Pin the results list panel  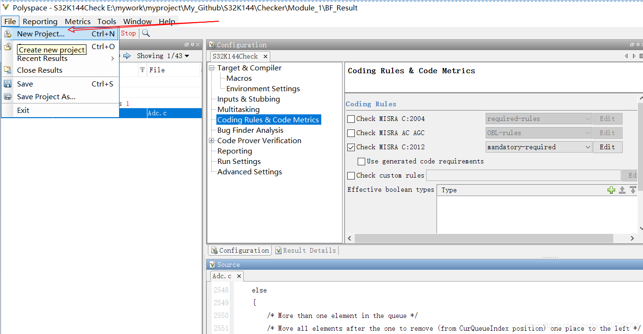pyautogui.click(x=192, y=45)
